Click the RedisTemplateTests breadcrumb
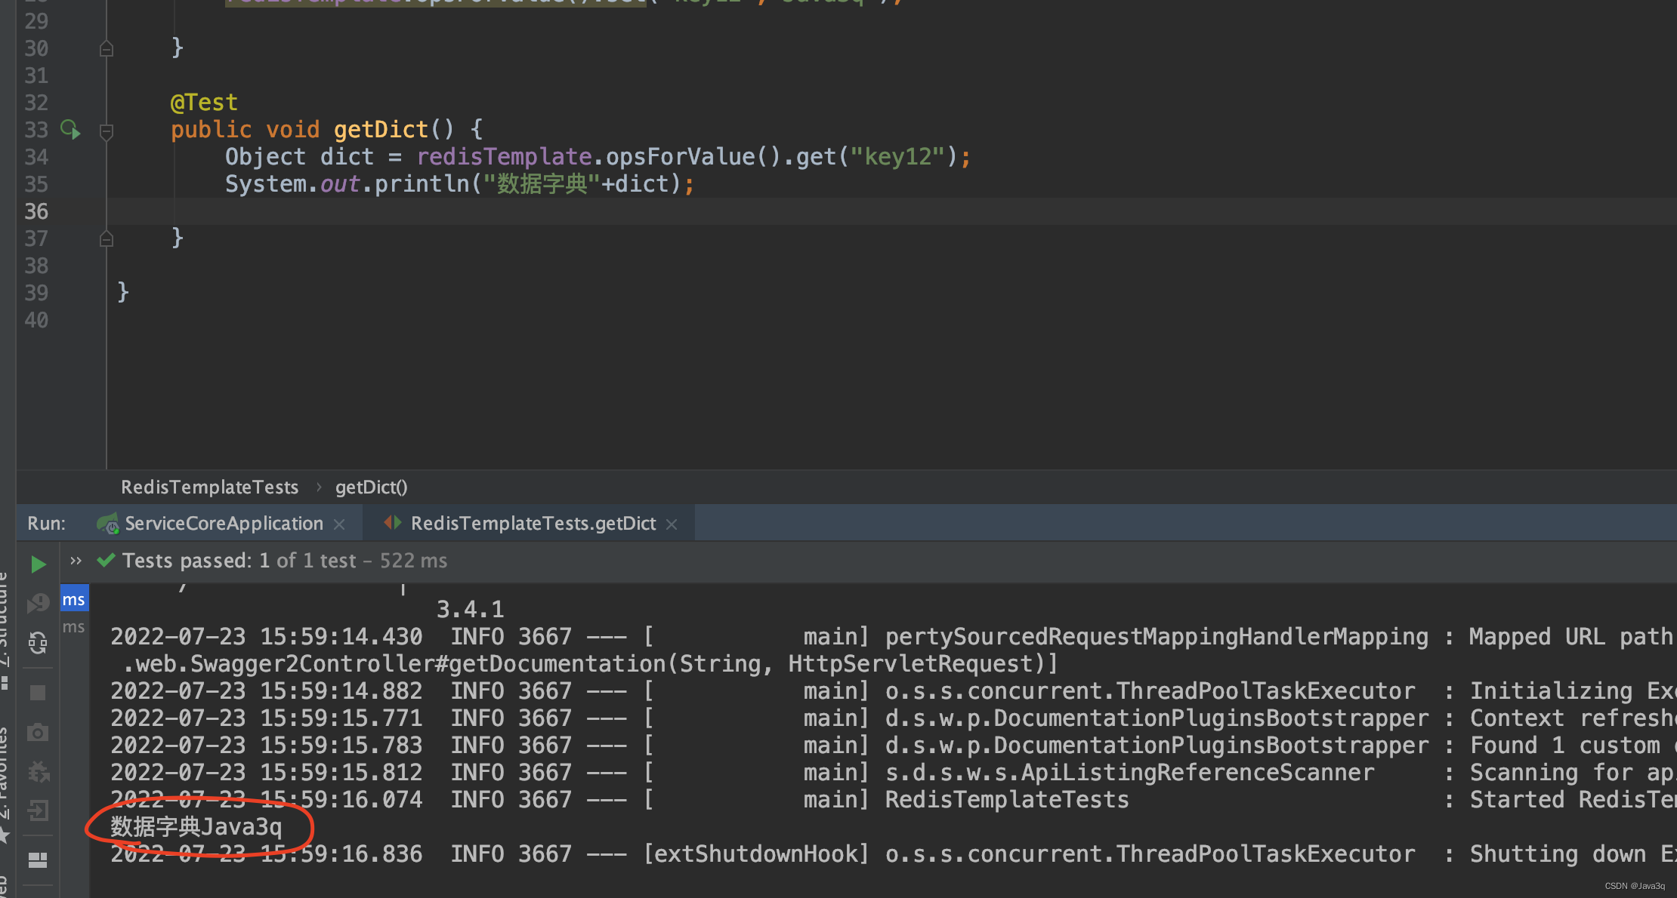The image size is (1677, 898). [209, 487]
